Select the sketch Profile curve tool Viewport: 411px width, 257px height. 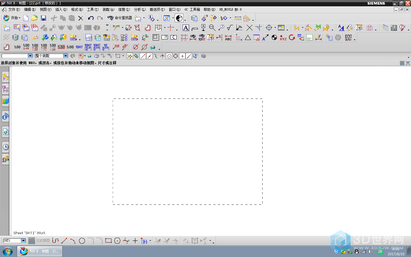[55, 241]
